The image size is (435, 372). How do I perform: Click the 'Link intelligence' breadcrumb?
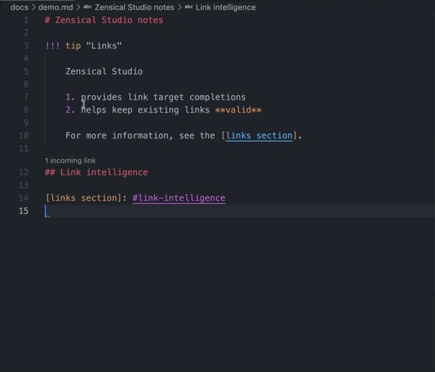point(226,7)
